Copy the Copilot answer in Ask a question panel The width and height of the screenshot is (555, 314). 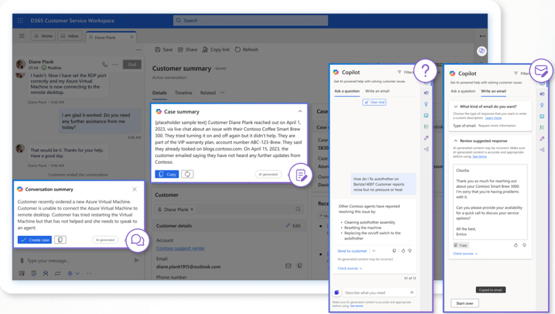point(395,251)
